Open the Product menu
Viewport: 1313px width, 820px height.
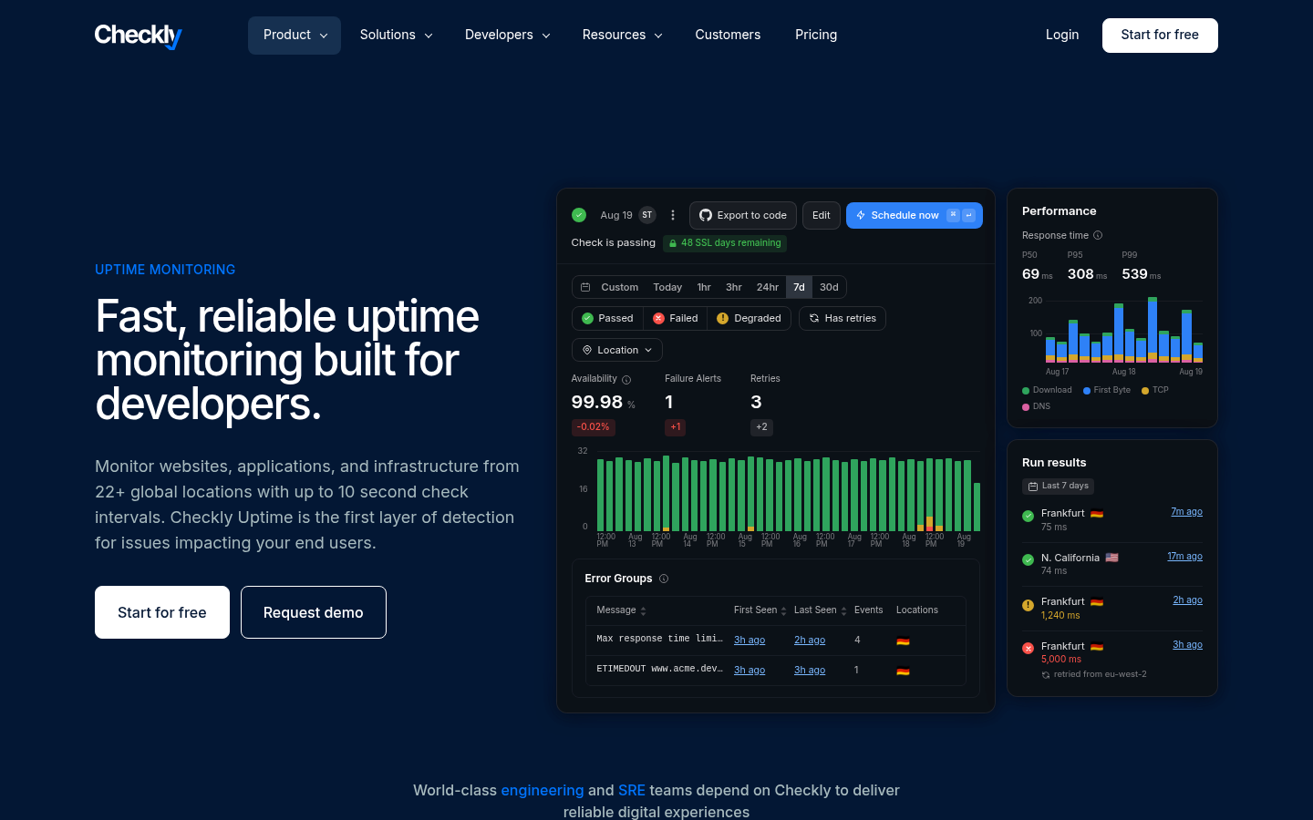click(295, 36)
